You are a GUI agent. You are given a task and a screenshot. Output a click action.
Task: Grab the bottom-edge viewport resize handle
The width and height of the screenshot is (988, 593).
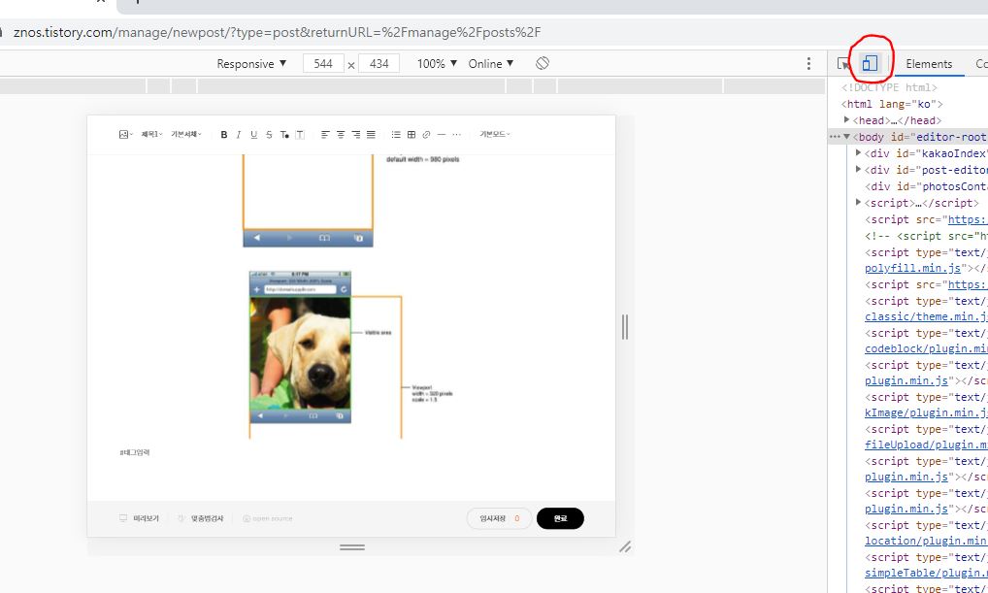point(352,547)
